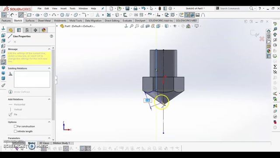The width and height of the screenshot is (280, 158).
Task: Click the Save icon
Action: coord(127,8)
